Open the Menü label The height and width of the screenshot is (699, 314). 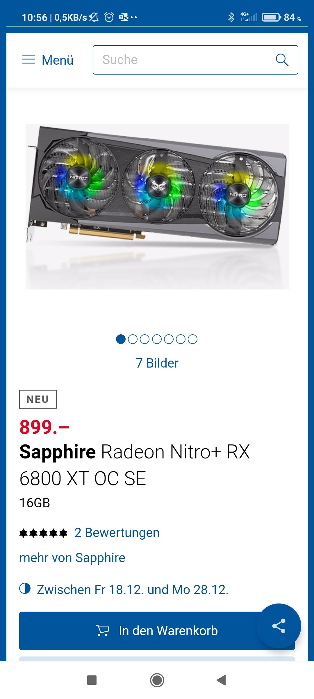pyautogui.click(x=58, y=60)
